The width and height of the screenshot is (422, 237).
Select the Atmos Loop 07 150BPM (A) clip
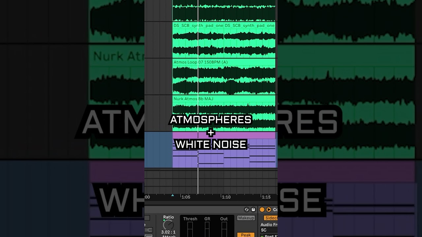point(224,77)
